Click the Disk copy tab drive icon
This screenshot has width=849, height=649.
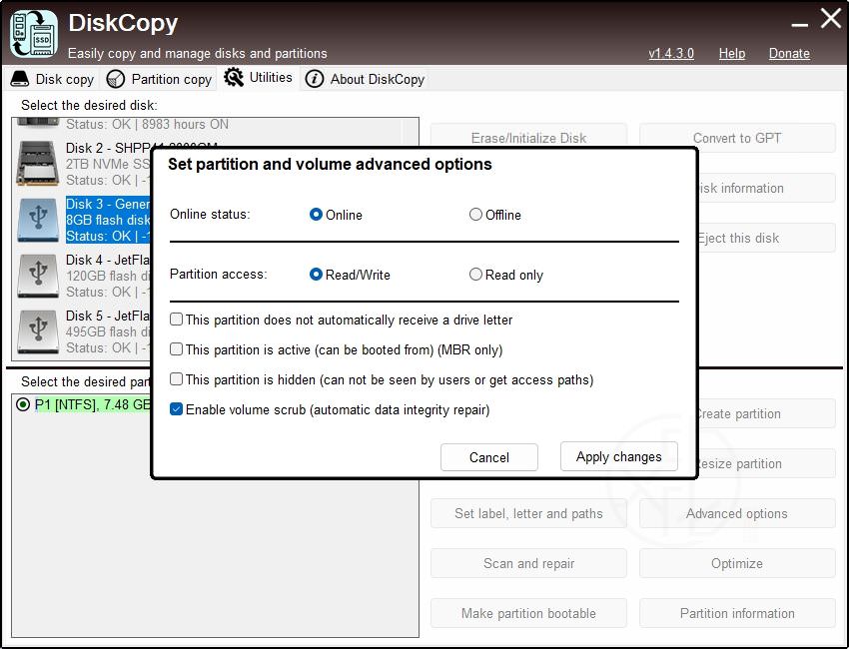pyautogui.click(x=20, y=79)
